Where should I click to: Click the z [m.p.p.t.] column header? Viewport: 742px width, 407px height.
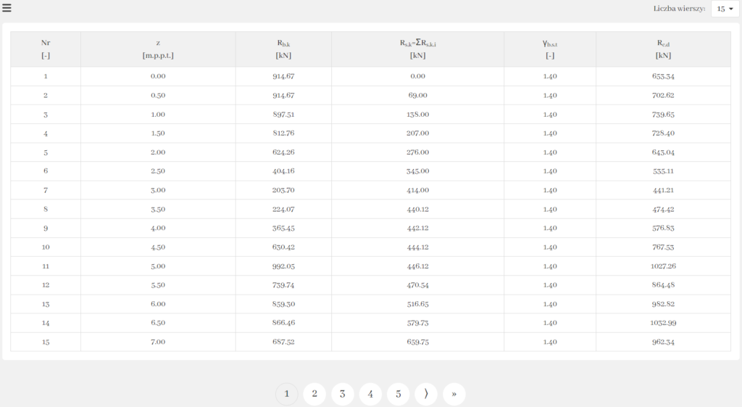pos(158,49)
